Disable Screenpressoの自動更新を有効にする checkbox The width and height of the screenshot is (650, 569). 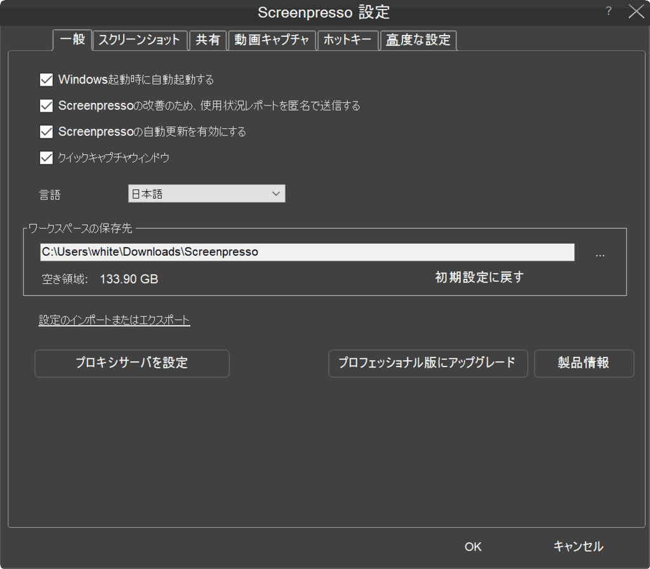click(46, 132)
